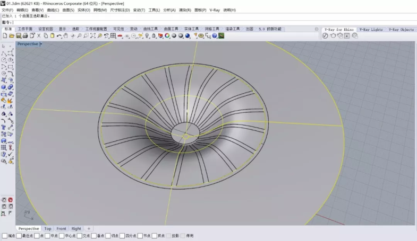Open the 实体(O) menu
The width and height of the screenshot is (417, 241).
84,10
